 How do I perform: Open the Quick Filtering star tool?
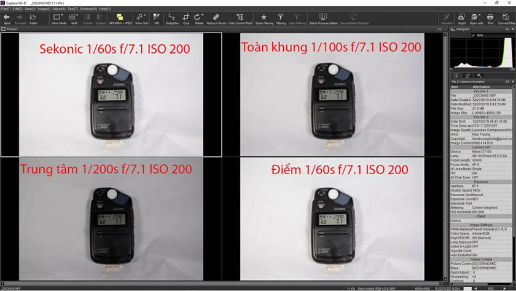[x=264, y=19]
